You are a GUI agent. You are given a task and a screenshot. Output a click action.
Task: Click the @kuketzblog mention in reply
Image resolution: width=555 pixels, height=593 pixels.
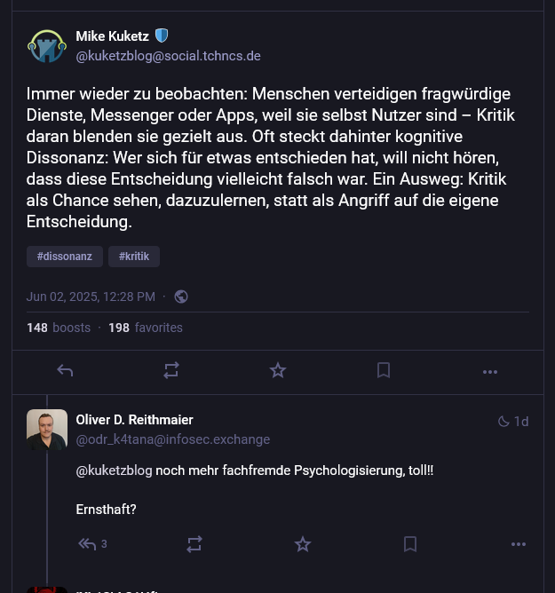coord(114,470)
